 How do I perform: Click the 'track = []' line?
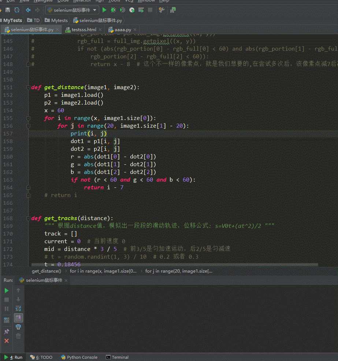[x=60, y=234]
